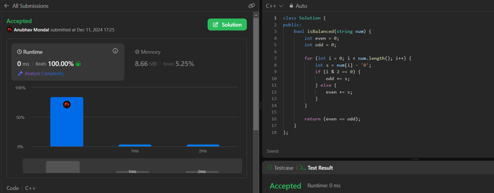The height and width of the screenshot is (193, 494).
Task: Click the chip icon beside Memory
Action: tap(137, 52)
